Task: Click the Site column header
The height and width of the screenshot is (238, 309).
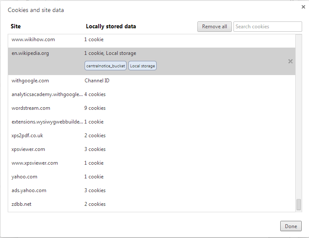Action: [15, 26]
